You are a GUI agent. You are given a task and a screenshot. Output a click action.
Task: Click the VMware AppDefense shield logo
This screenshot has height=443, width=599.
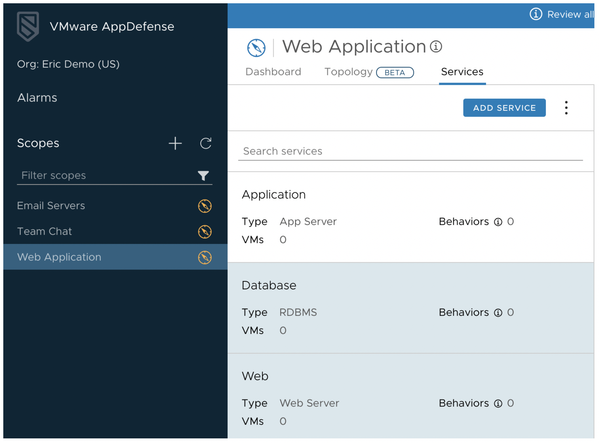point(28,27)
